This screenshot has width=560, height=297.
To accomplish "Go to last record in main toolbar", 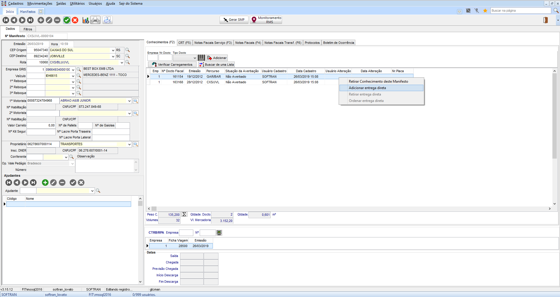I will pyautogui.click(x=30, y=20).
